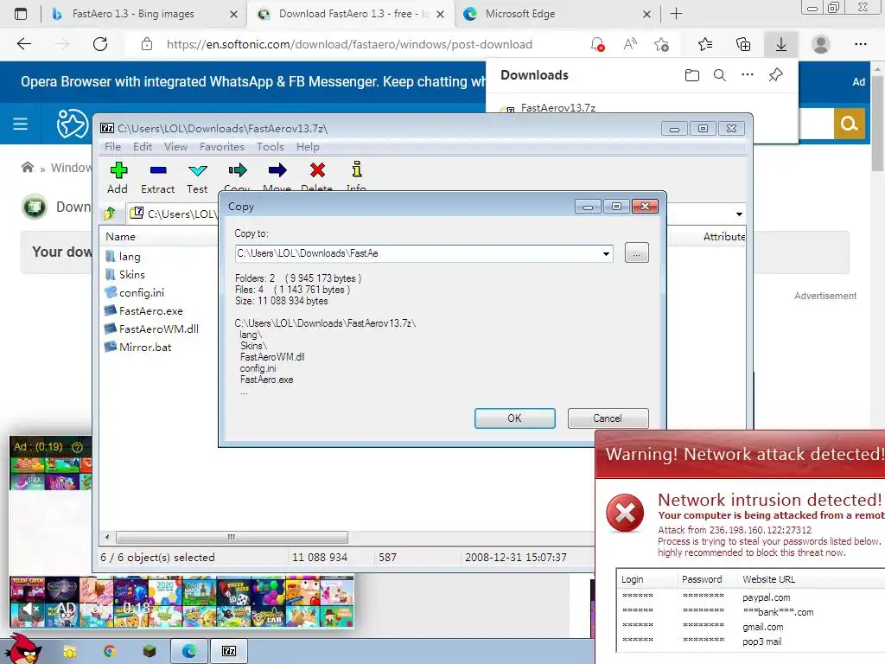
Task: Click the Softonic home breadcrumb icon
Action: pos(27,167)
